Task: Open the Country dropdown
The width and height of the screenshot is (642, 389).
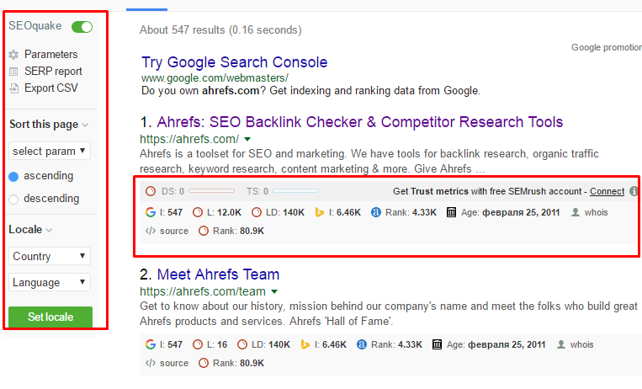Action: (x=49, y=256)
